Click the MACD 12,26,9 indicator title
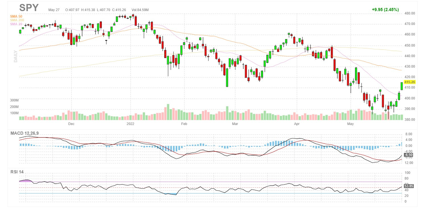Screen dimensions: 431x208 (25, 133)
